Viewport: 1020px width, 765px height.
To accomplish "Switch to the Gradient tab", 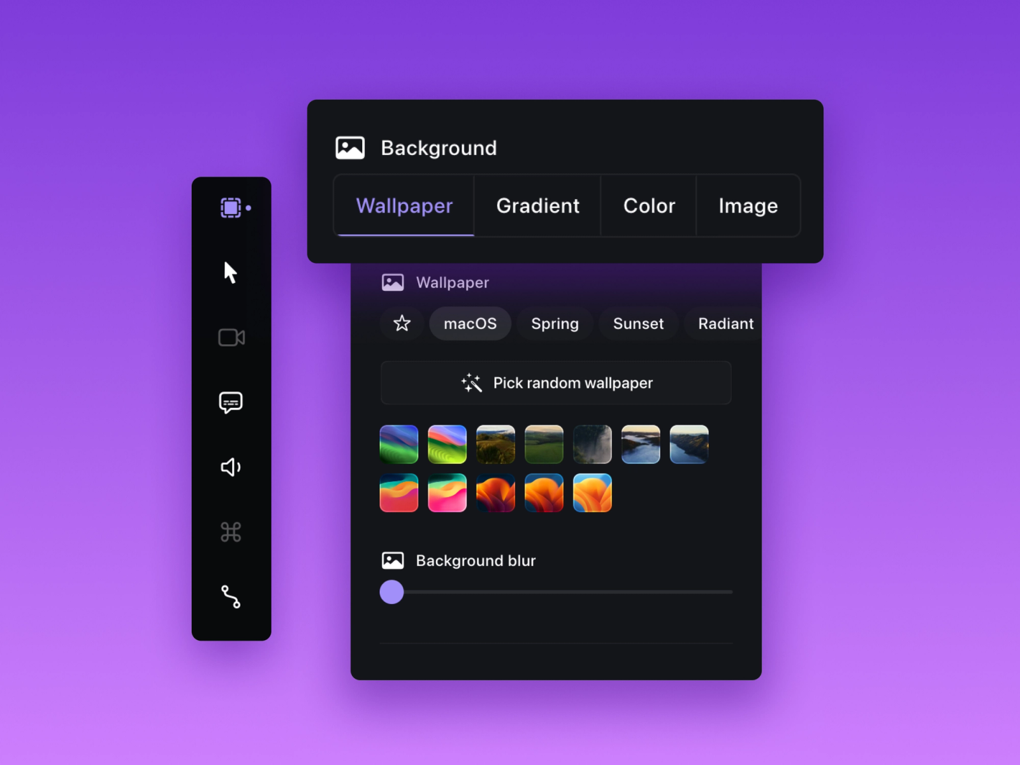I will pos(537,206).
